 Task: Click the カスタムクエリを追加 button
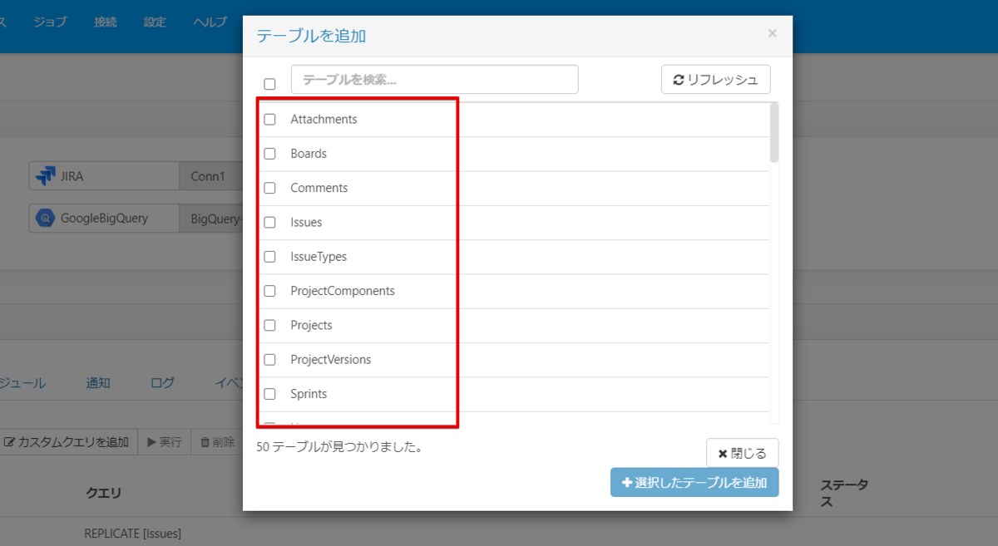pos(67,442)
